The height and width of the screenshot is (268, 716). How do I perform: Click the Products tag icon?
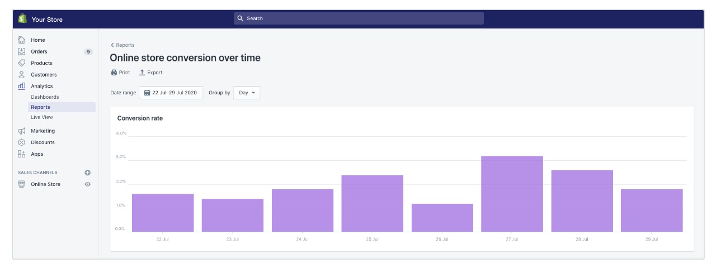(22, 63)
